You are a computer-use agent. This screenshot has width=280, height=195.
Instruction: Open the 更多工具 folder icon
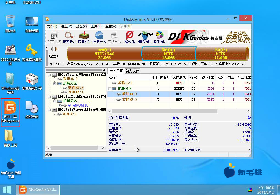click(10, 138)
